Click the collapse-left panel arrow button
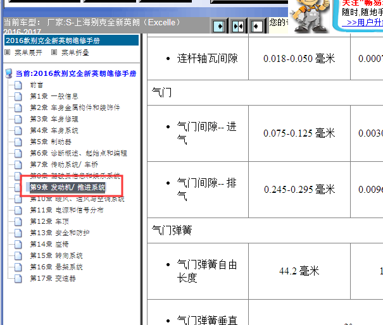 [256, 26]
